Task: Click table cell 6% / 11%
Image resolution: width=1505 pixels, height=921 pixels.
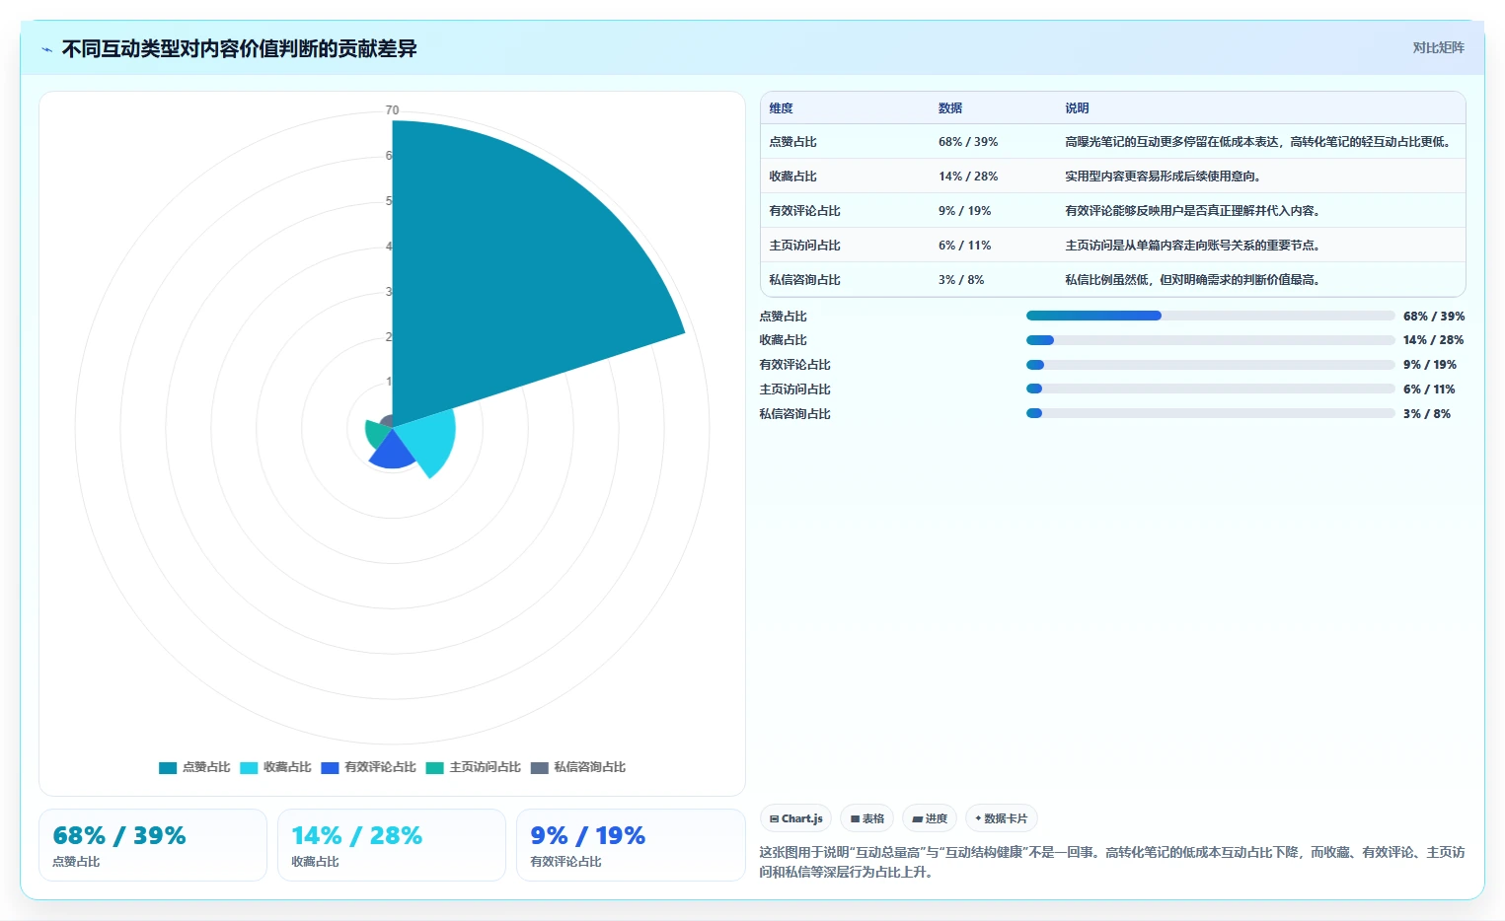Action: click(965, 246)
